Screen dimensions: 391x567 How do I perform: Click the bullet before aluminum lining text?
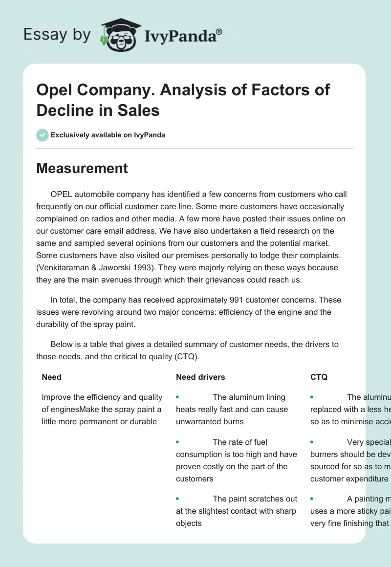(177, 397)
